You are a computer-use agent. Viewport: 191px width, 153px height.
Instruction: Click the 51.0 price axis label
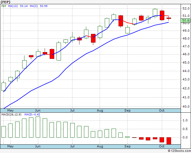pyautogui.click(x=186, y=16)
